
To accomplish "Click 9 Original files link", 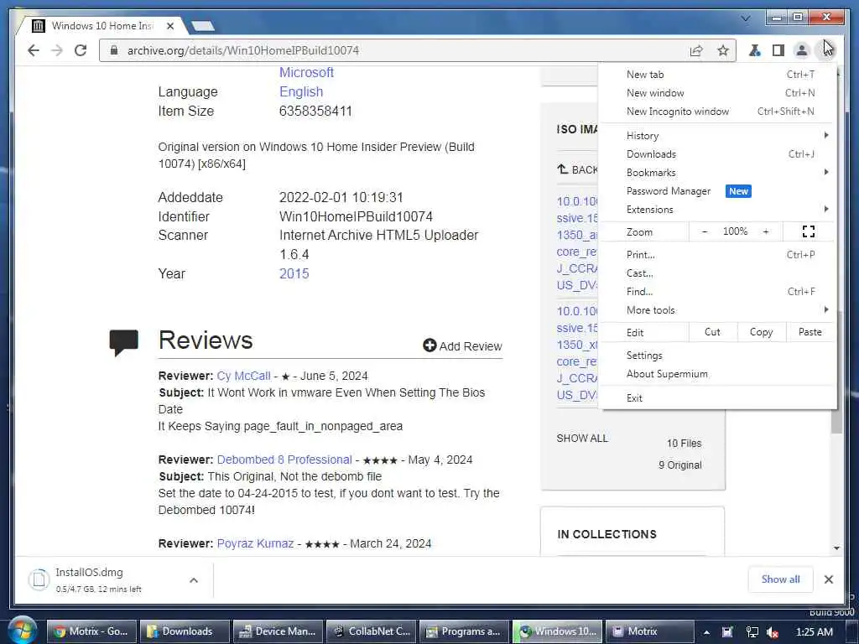I will pyautogui.click(x=679, y=465).
